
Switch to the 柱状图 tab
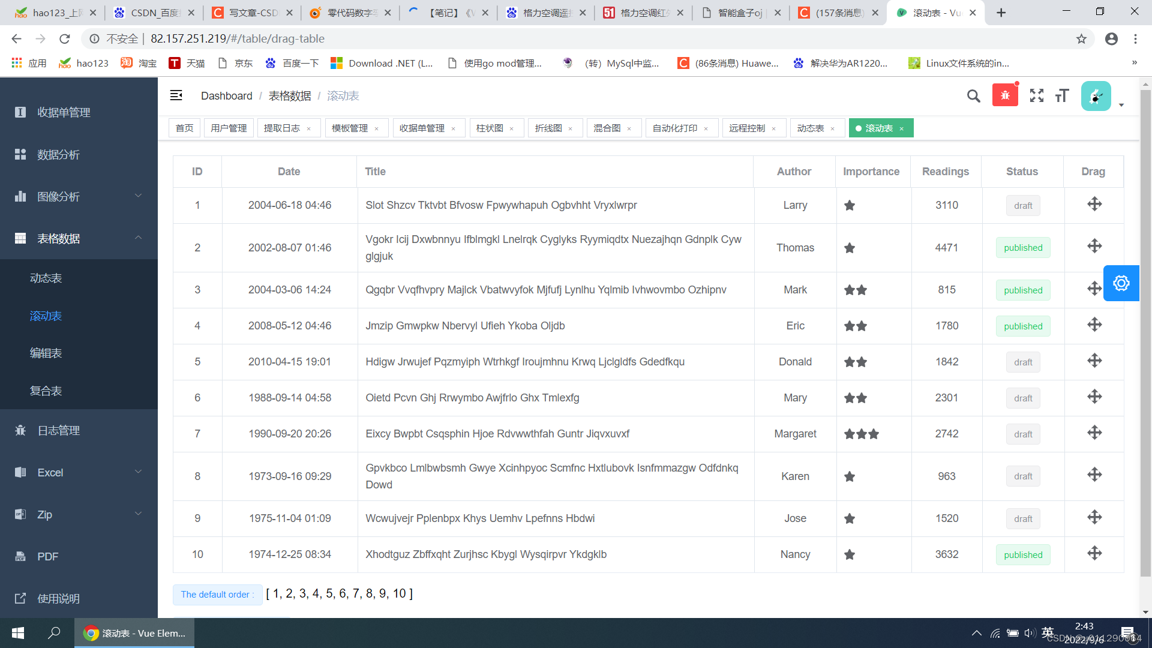coord(491,128)
